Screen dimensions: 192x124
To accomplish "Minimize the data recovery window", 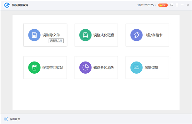I will (182, 5).
